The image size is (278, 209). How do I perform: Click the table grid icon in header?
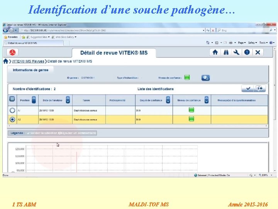tap(12, 99)
